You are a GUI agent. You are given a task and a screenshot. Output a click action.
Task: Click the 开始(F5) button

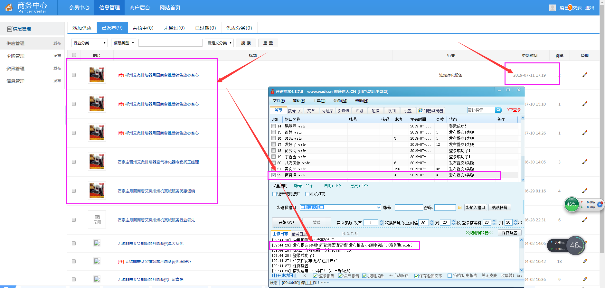(x=286, y=222)
